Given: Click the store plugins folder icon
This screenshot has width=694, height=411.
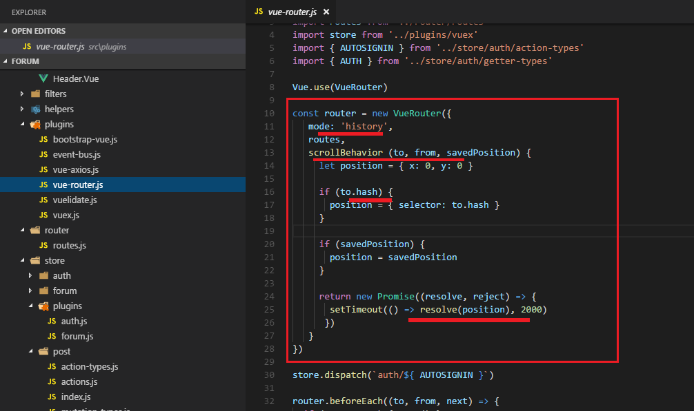Looking at the screenshot, I should click(x=44, y=306).
